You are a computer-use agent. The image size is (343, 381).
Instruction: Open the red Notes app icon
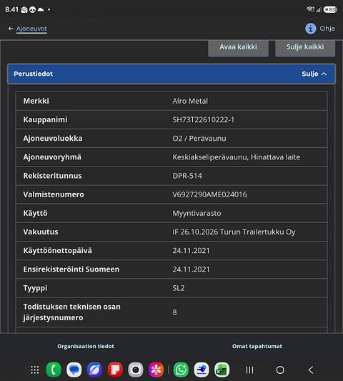point(115,370)
